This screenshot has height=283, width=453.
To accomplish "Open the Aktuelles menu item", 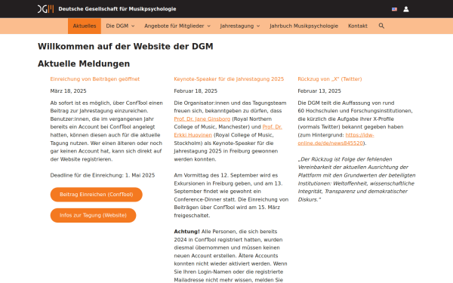I will point(85,26).
